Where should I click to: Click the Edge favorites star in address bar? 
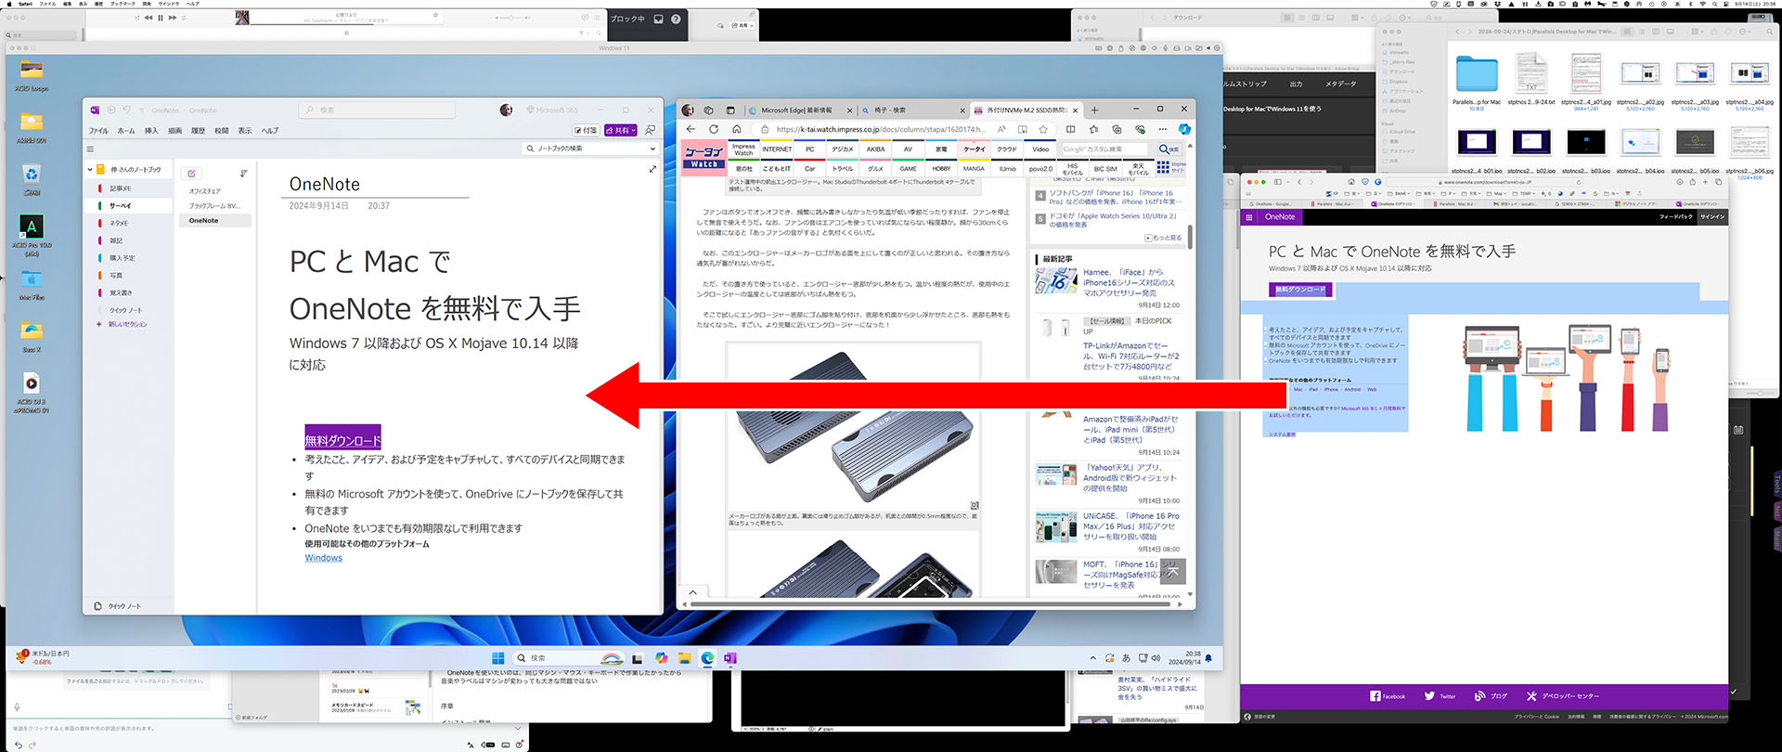(x=1043, y=129)
